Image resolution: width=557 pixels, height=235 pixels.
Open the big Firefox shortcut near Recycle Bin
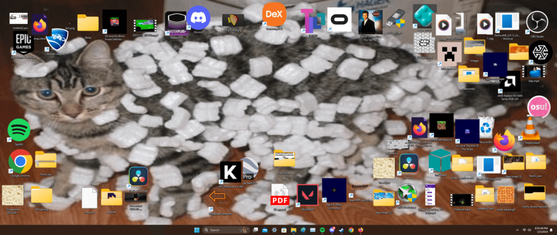(504, 140)
